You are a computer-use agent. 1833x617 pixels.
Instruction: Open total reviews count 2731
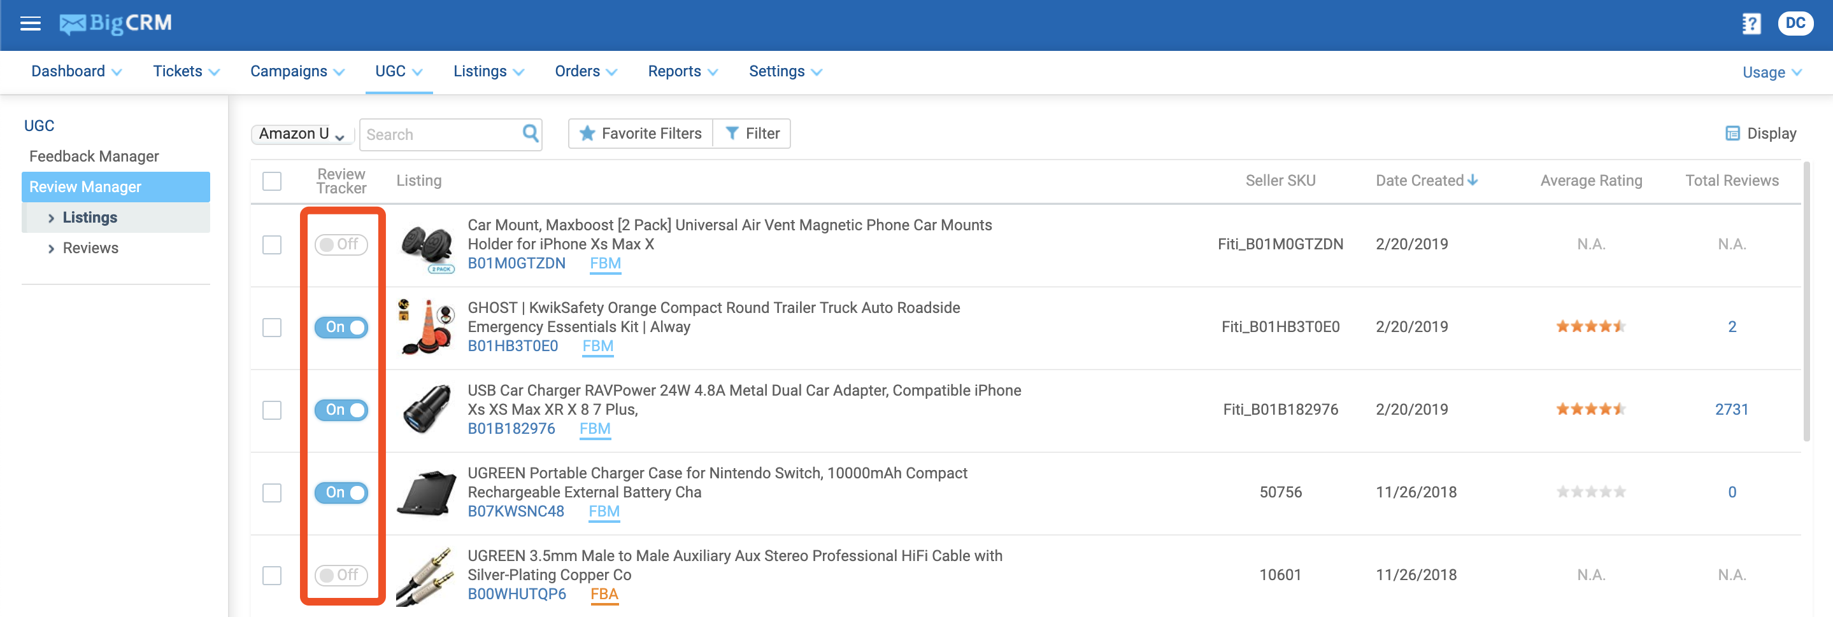click(1731, 410)
